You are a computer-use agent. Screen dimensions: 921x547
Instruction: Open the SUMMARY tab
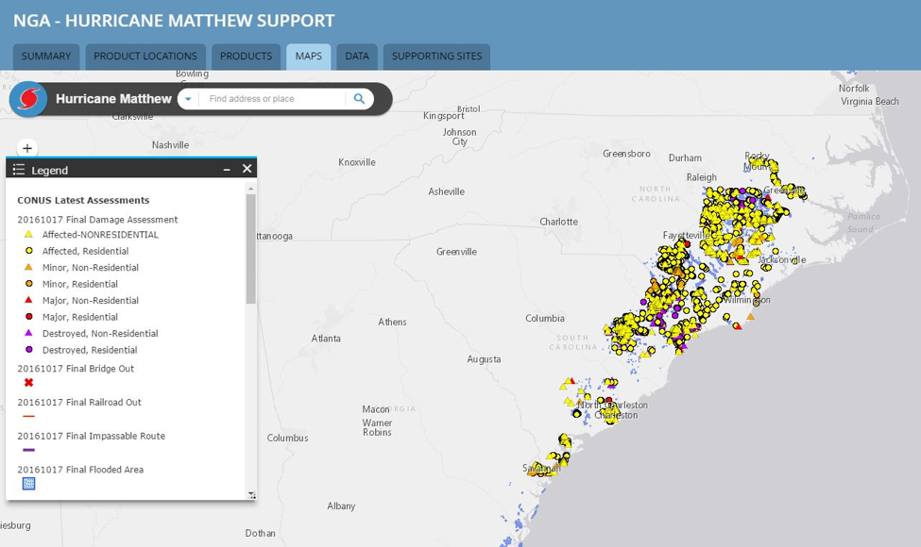click(46, 57)
